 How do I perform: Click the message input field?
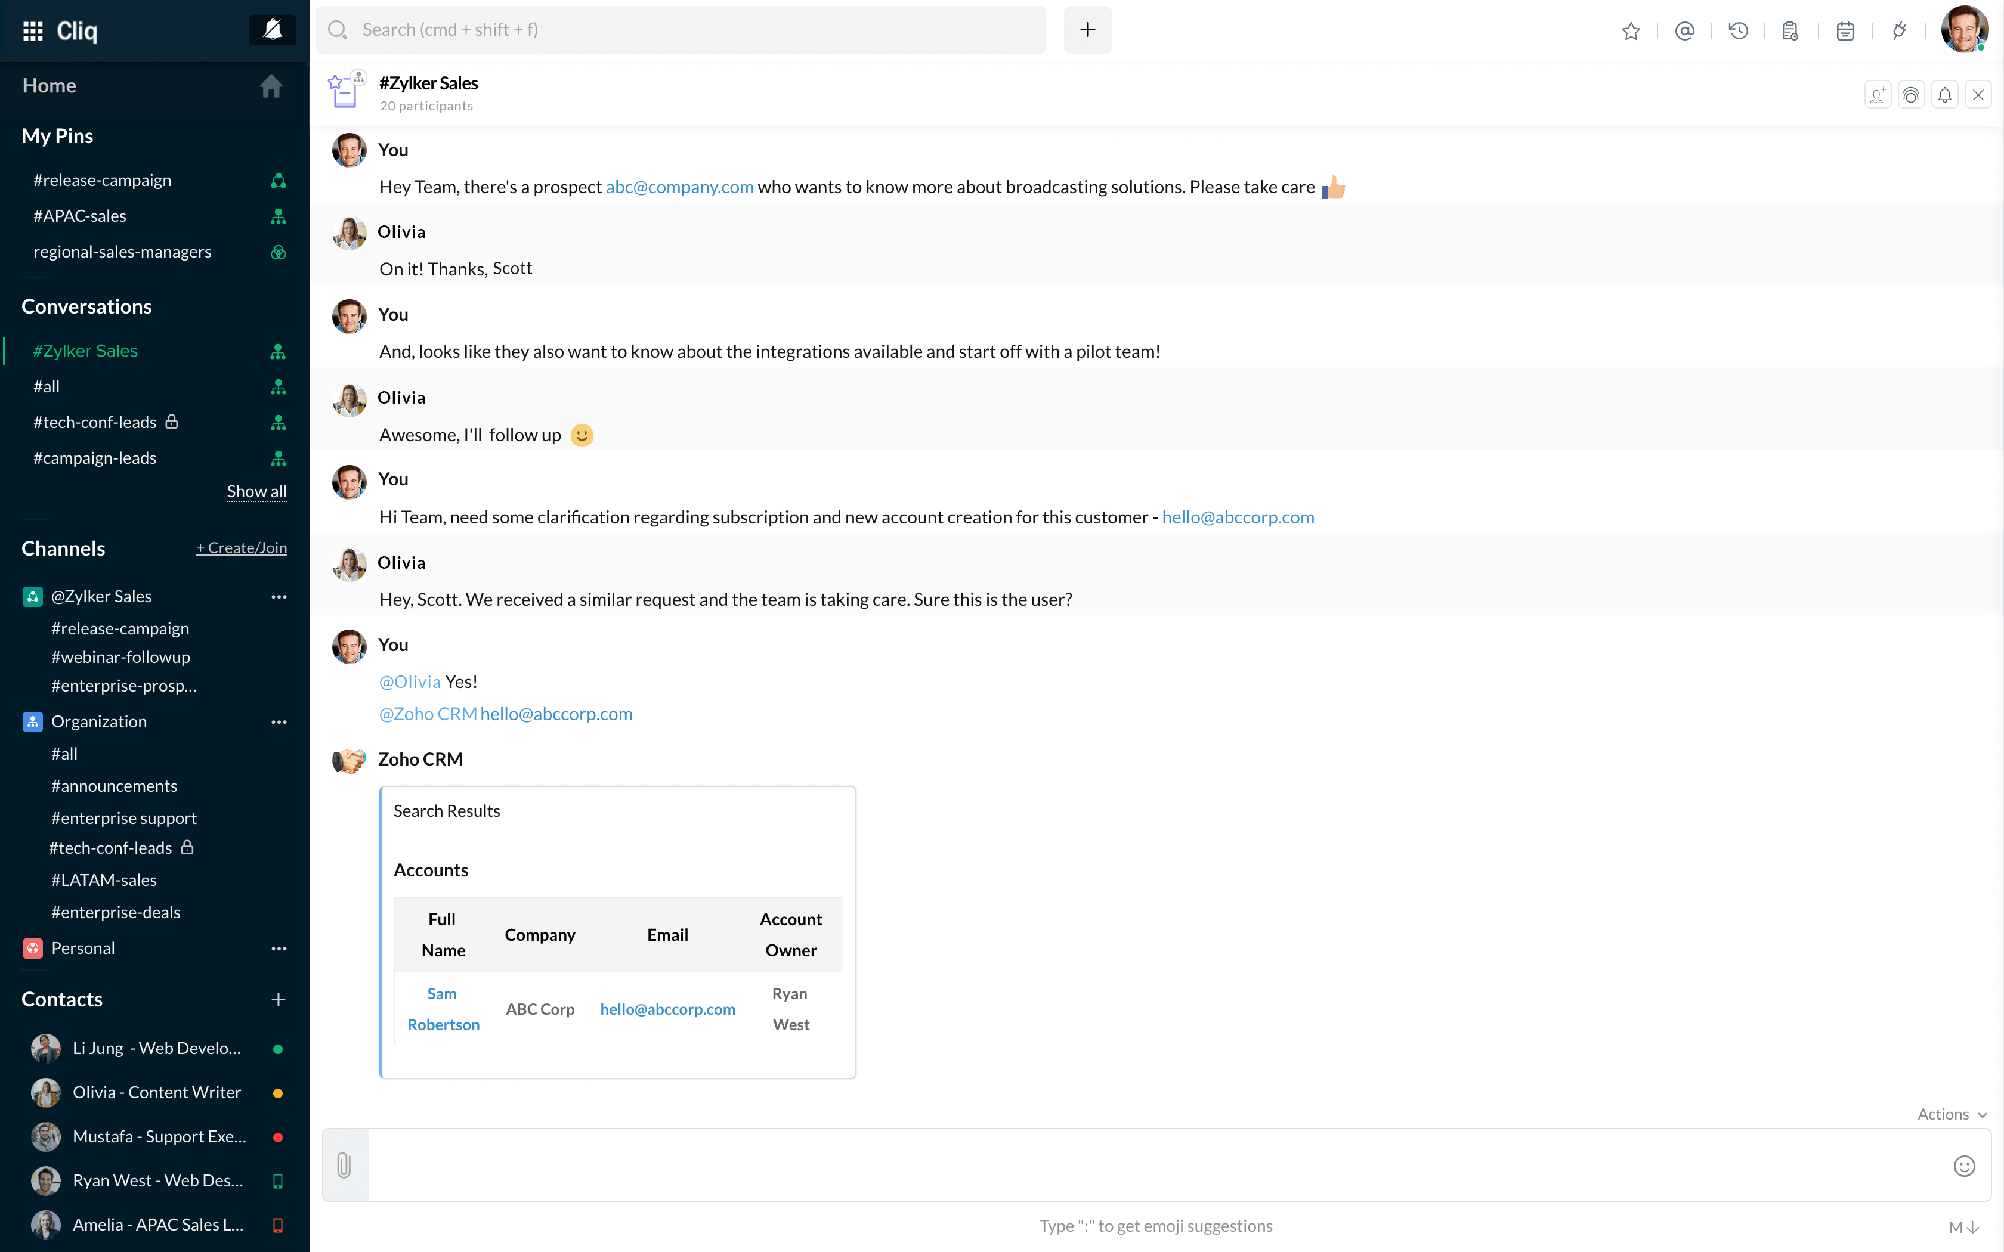click(1154, 1166)
